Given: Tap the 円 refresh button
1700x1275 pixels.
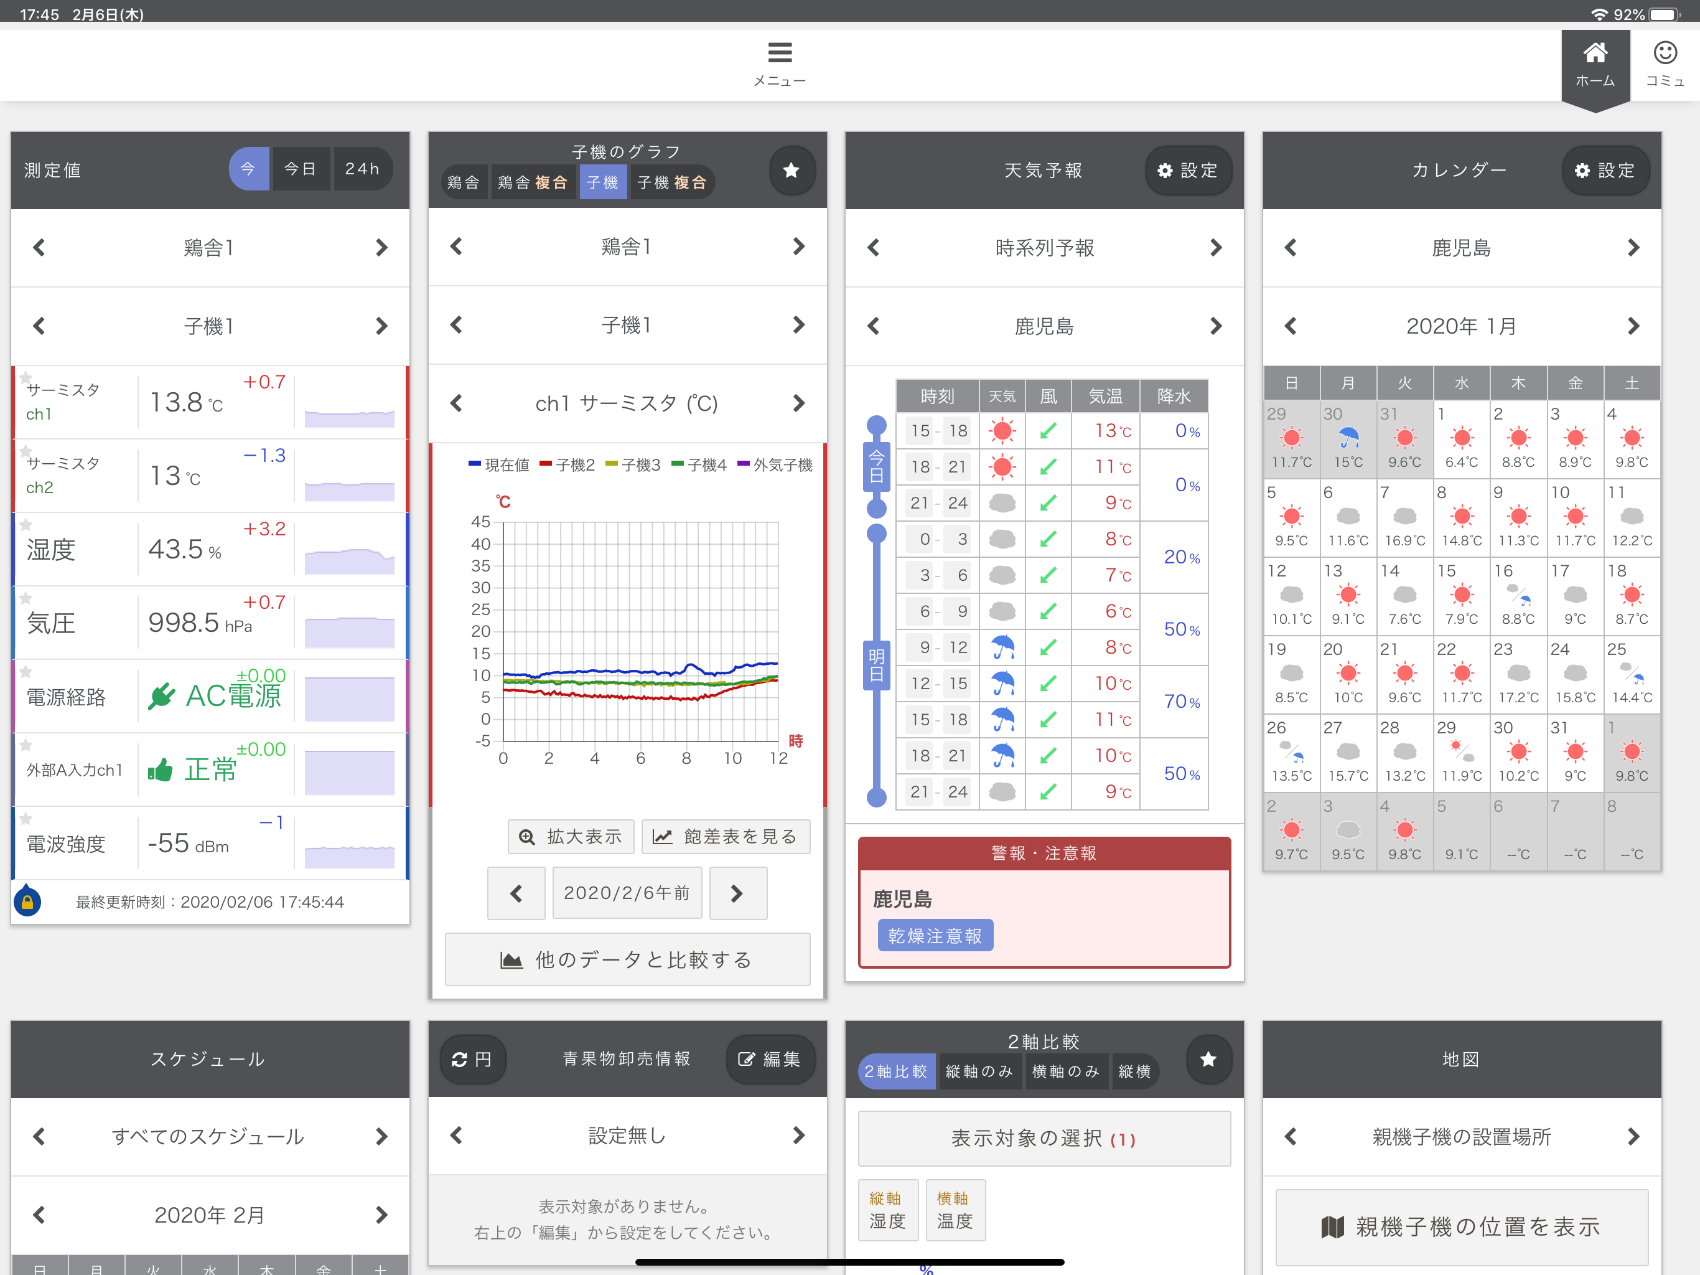Looking at the screenshot, I should [472, 1059].
